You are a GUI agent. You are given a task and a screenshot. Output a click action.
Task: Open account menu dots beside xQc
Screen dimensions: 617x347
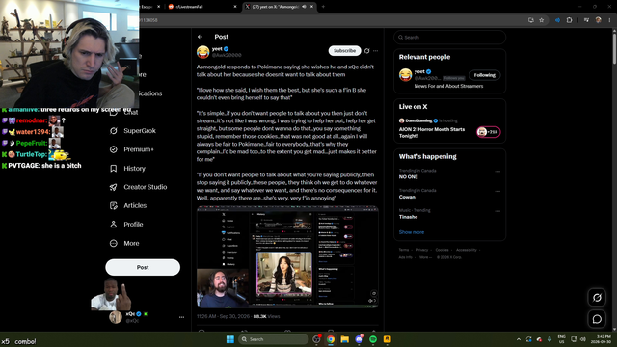181,317
